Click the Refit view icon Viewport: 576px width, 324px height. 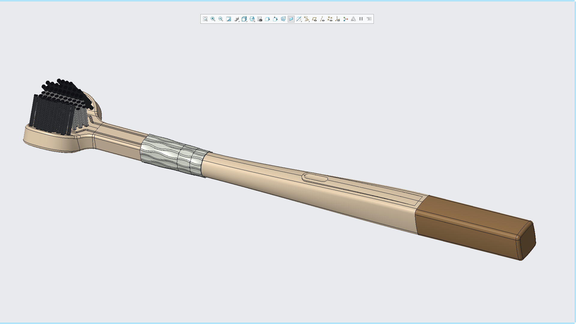205,19
